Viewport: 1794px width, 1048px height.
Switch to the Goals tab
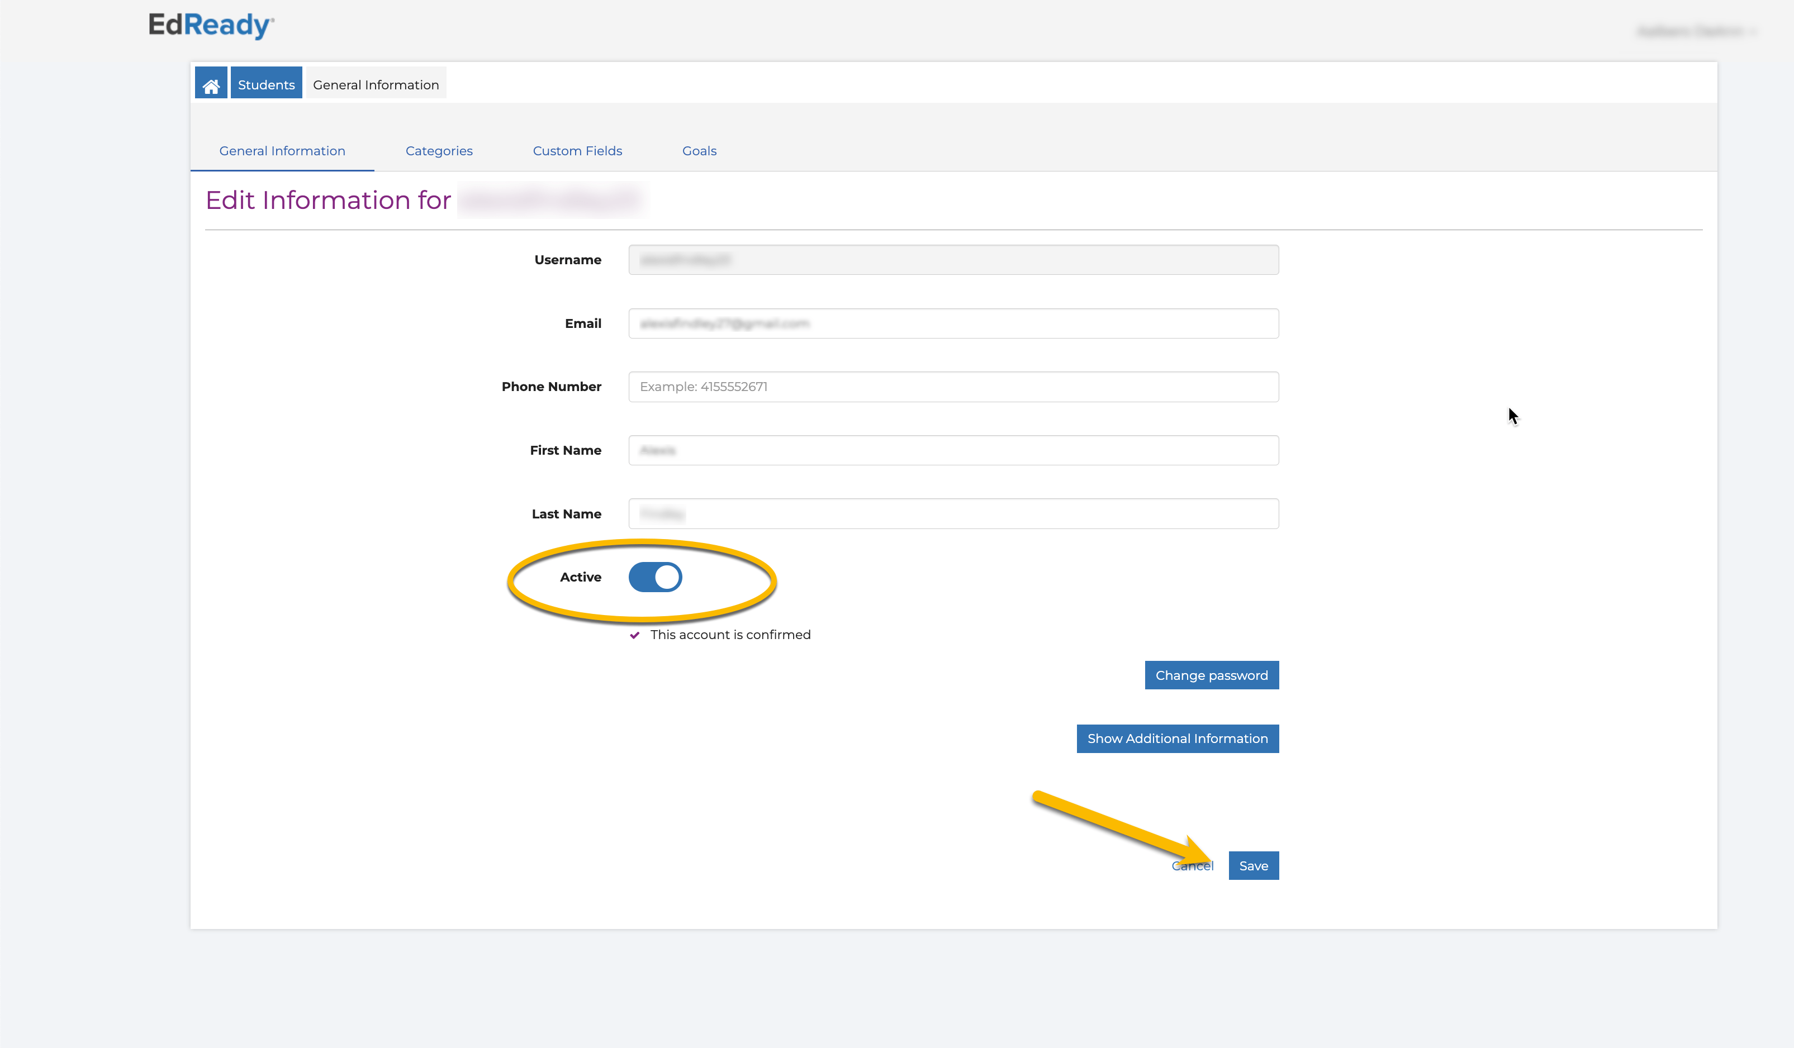tap(699, 151)
